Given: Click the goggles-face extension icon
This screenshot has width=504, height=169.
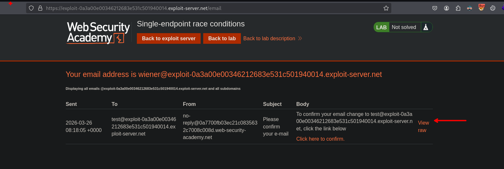Looking at the screenshot, I should coord(470,8).
